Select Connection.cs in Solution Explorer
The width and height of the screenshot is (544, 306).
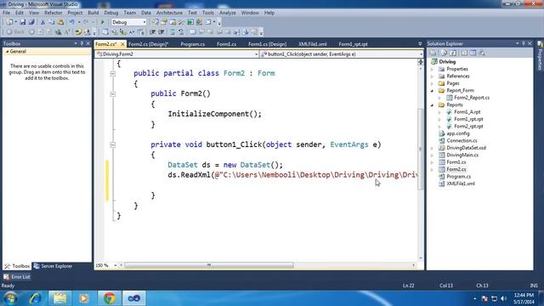462,141
